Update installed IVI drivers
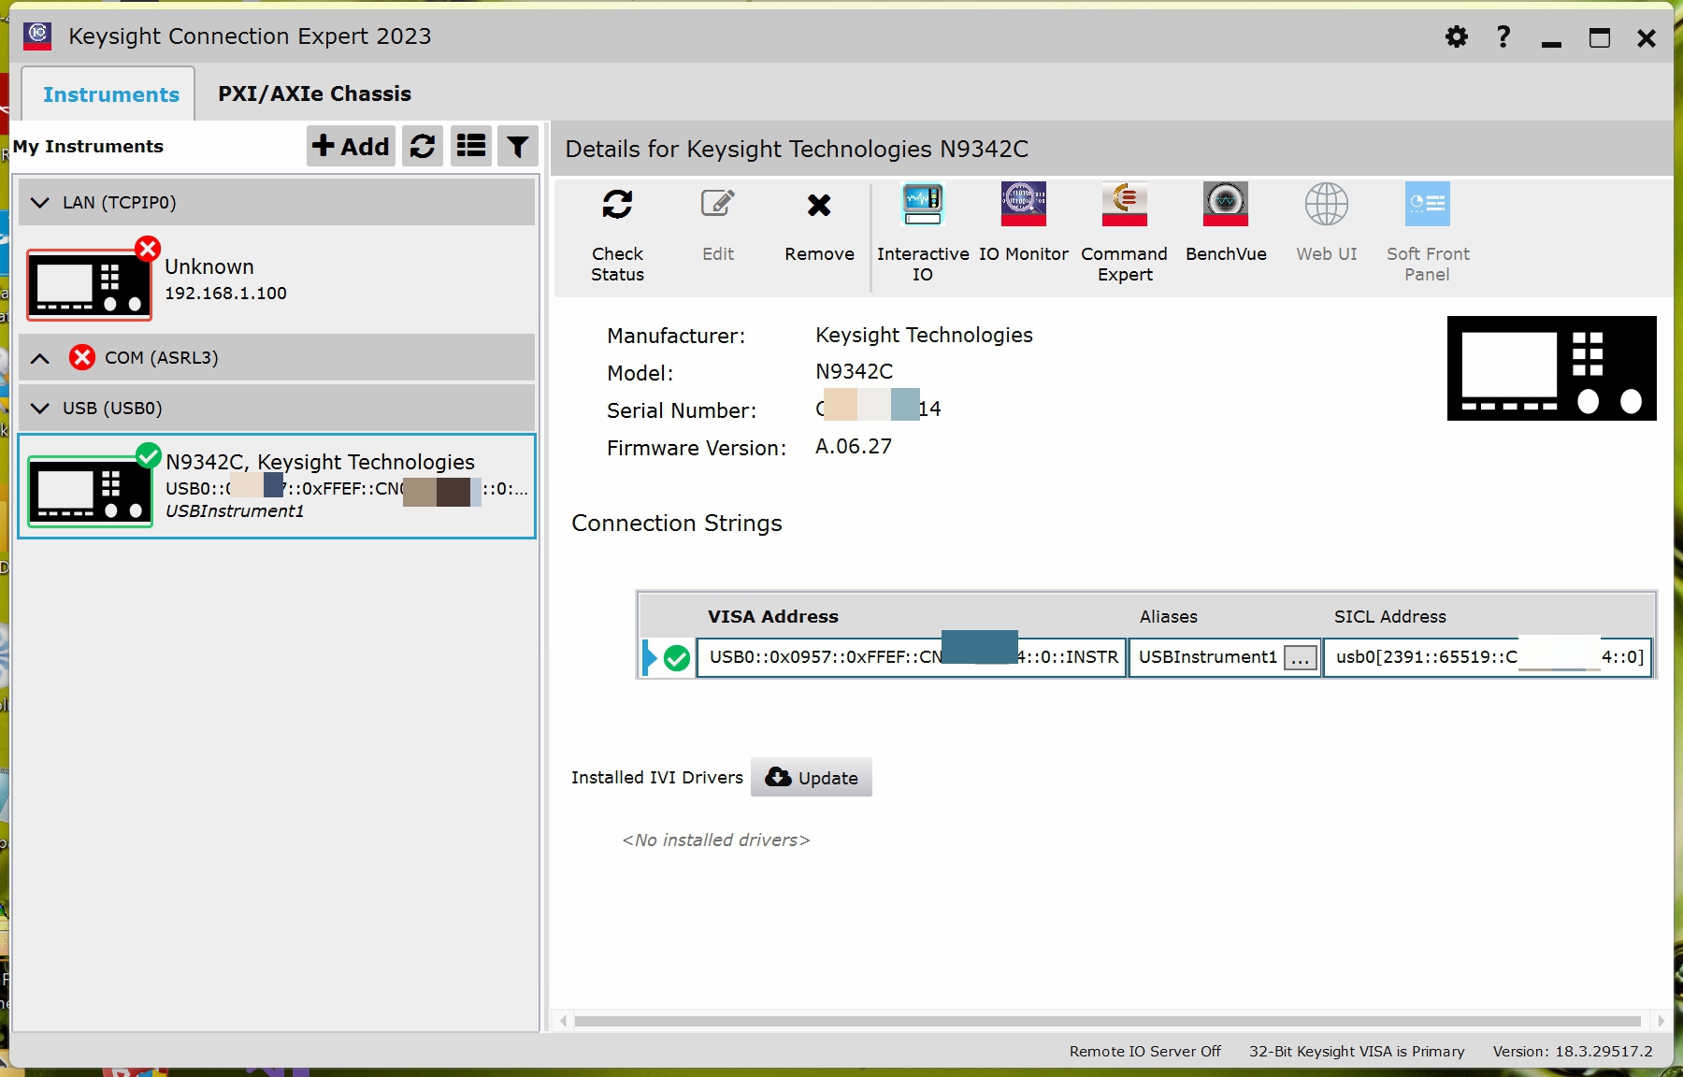Image resolution: width=1683 pixels, height=1077 pixels. tap(812, 778)
